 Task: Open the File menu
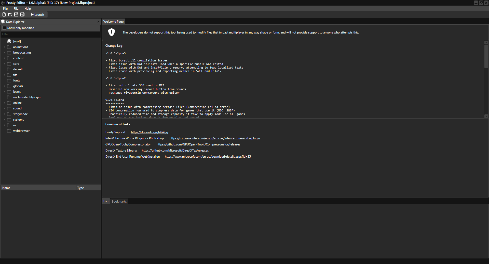click(5, 8)
